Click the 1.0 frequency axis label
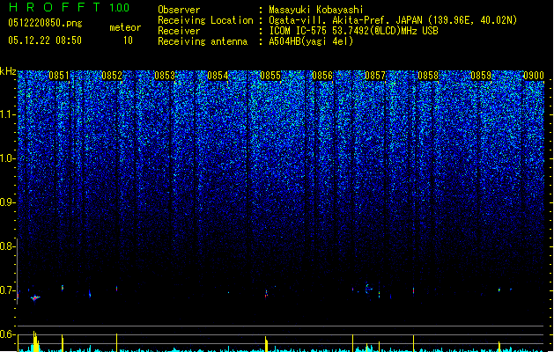This screenshot has width=554, height=352. click(x=8, y=158)
